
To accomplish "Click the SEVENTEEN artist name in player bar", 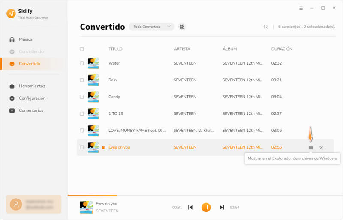I will pyautogui.click(x=107, y=211).
